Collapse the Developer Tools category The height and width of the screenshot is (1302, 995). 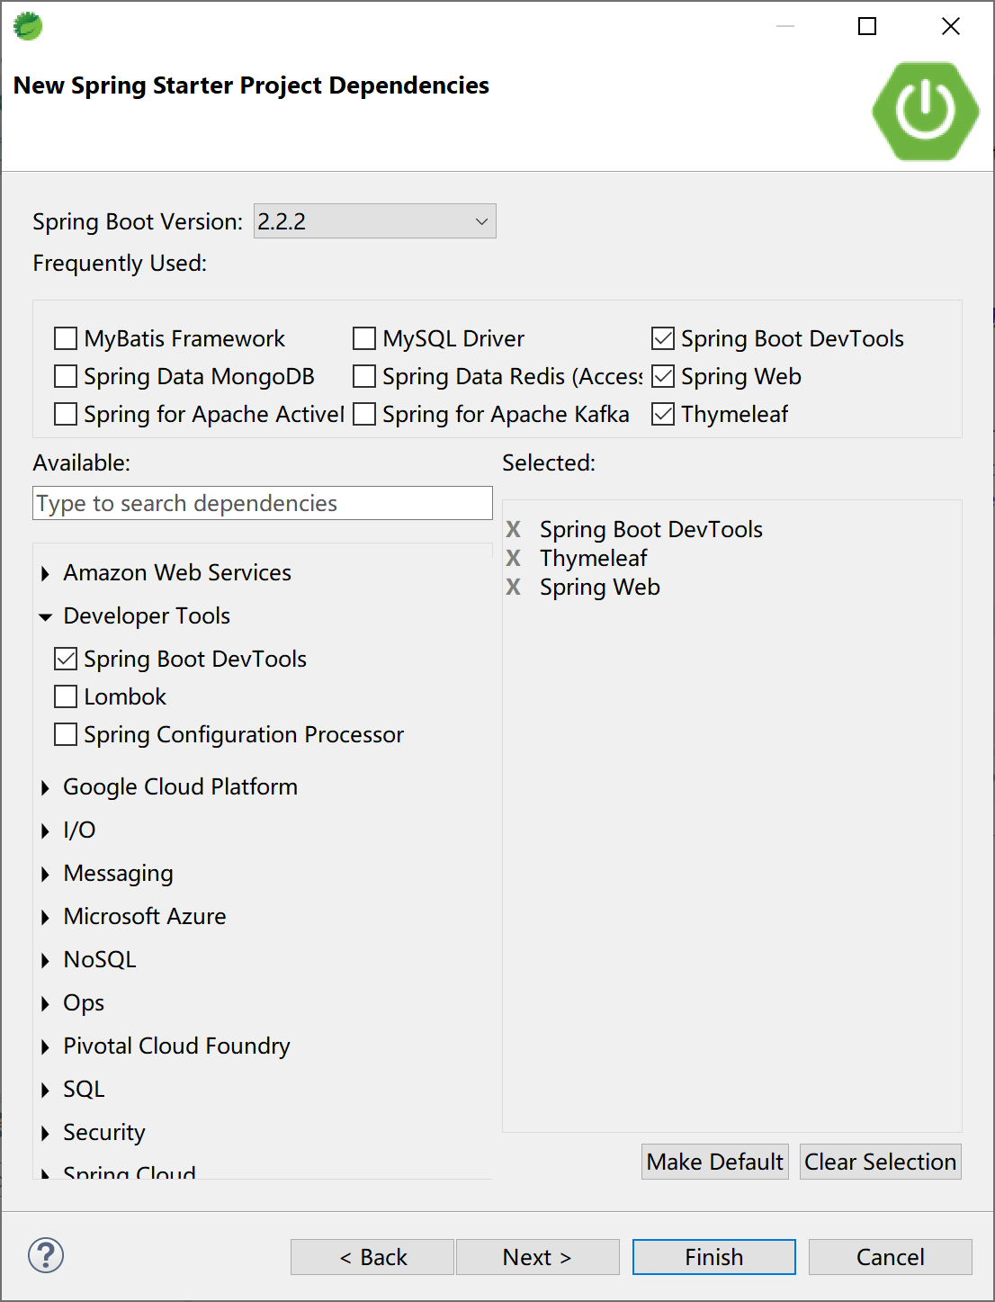(x=46, y=617)
